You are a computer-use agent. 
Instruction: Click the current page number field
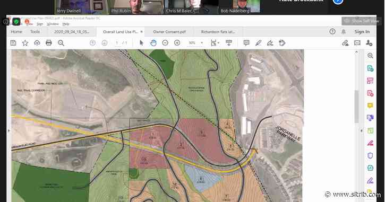[x=117, y=43]
